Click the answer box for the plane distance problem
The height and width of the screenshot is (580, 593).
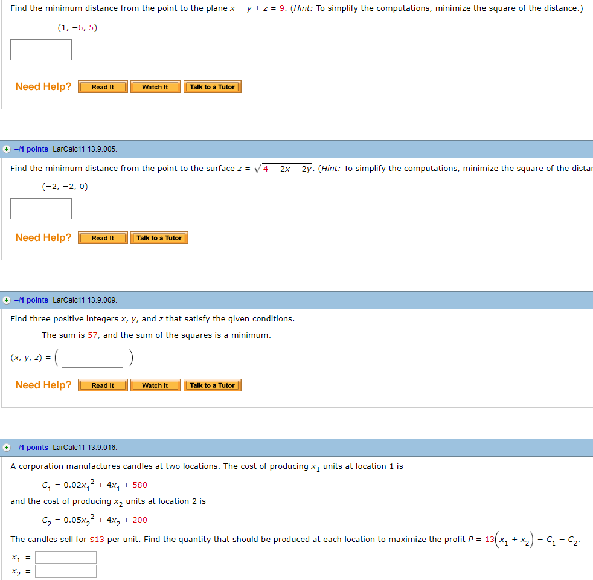40,50
